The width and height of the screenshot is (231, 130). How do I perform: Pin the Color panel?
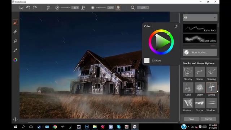[x=176, y=26]
